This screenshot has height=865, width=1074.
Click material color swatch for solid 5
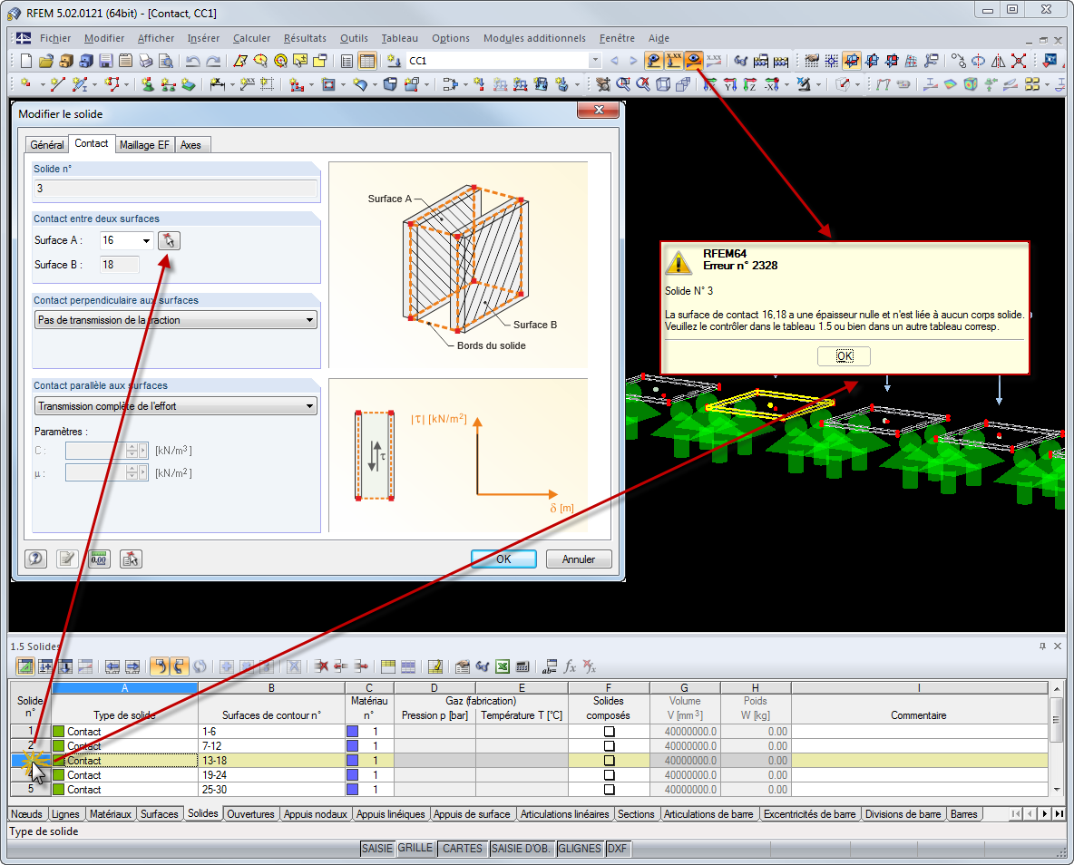[353, 789]
